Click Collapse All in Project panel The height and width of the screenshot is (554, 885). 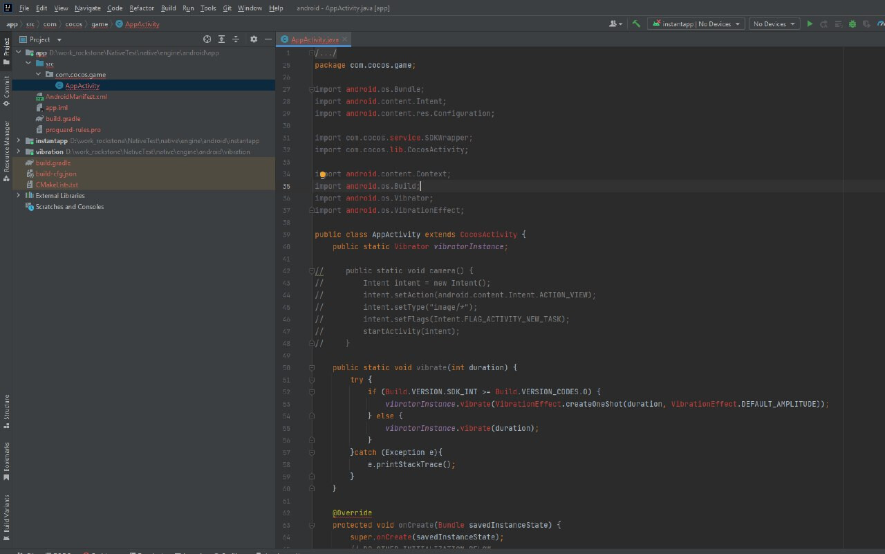[236, 39]
